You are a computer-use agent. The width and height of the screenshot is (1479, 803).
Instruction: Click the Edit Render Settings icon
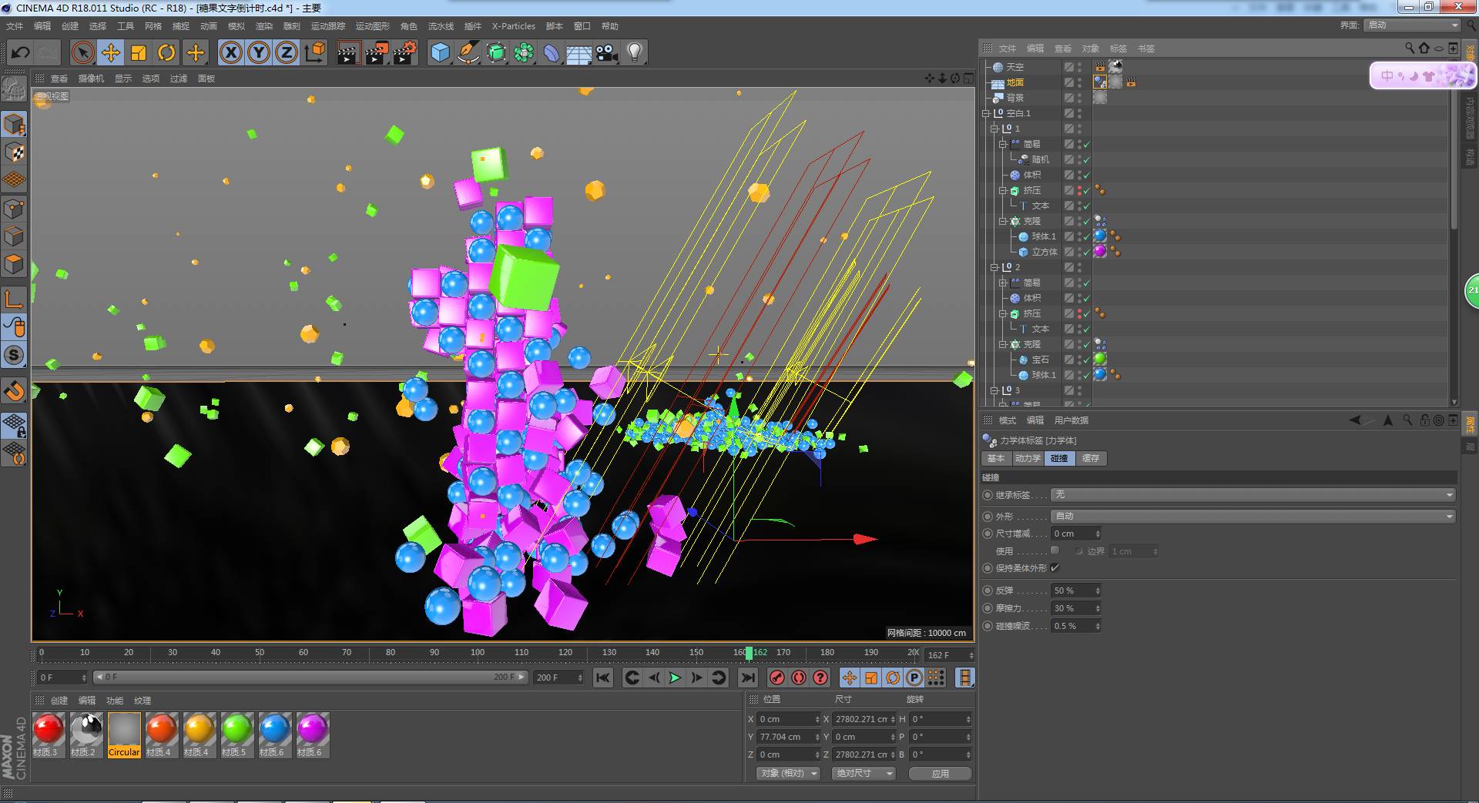pyautogui.click(x=405, y=52)
